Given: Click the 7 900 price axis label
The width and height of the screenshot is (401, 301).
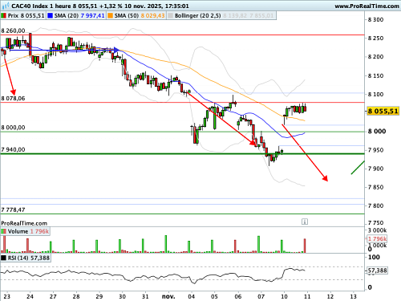Looking at the screenshot, I should [x=375, y=169].
